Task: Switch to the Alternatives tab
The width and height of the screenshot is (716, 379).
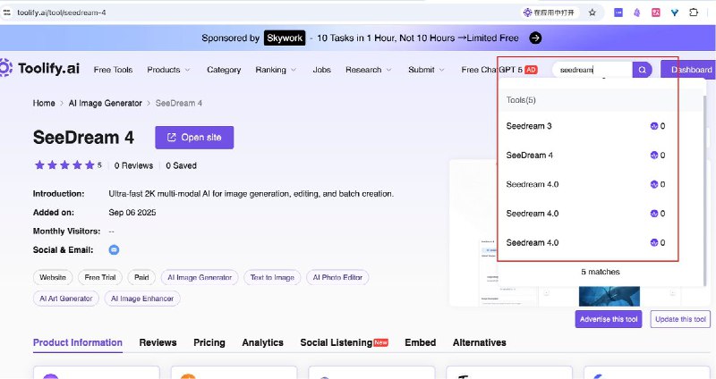Action: coord(480,342)
